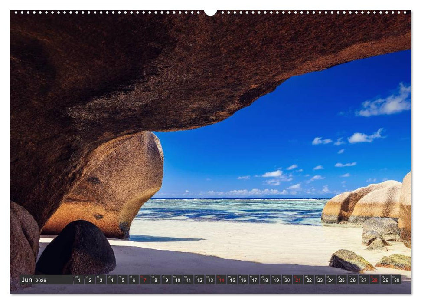Toggle the Sa header above date 6

131,276
